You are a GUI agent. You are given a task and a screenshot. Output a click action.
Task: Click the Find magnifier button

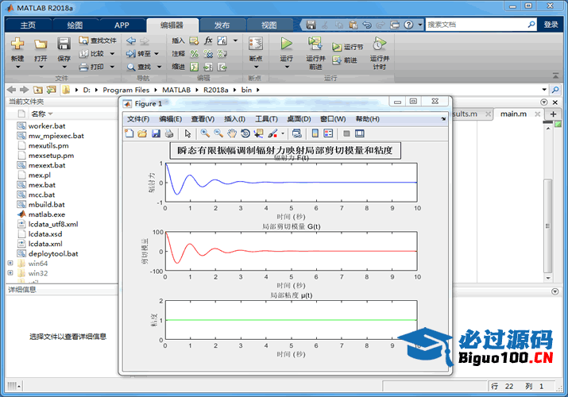click(139, 67)
